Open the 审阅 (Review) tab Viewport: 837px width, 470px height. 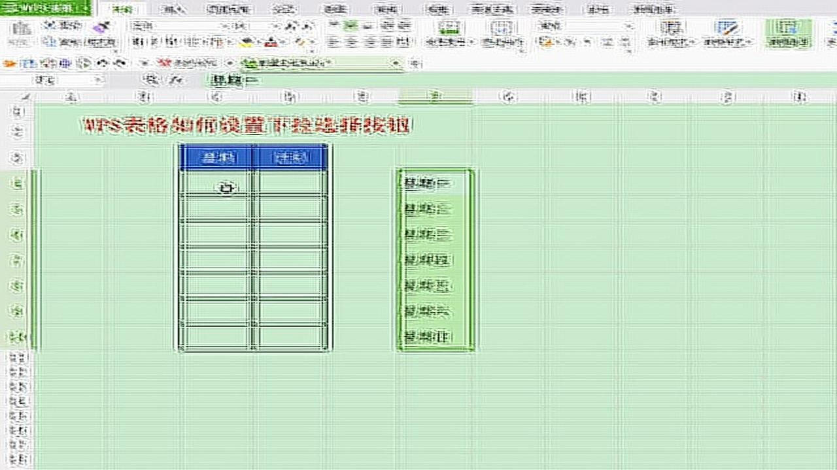[384, 9]
